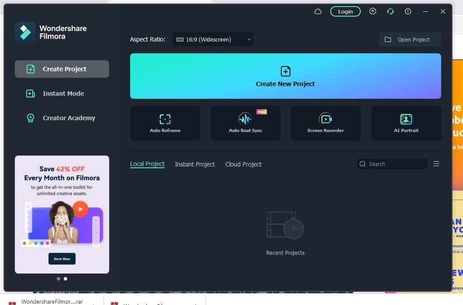Open the Cloud Project tab

(243, 164)
